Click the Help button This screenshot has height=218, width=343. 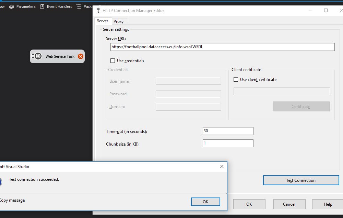pos(328,204)
